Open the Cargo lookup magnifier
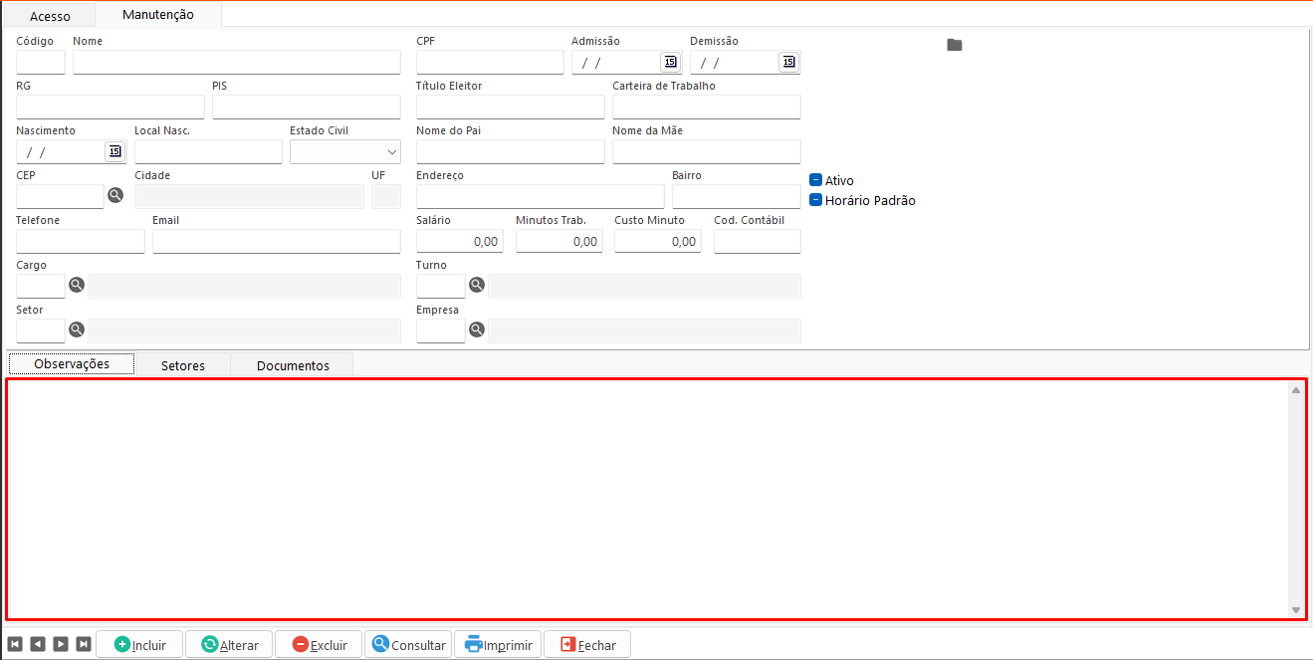The height and width of the screenshot is (660, 1313). [77, 286]
